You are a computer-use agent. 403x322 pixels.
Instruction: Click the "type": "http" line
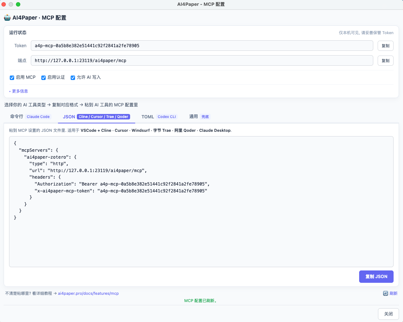coord(49,164)
